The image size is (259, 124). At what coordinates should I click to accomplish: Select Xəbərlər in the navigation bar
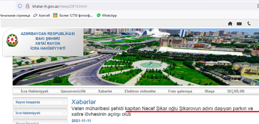pyautogui.click(x=105, y=91)
